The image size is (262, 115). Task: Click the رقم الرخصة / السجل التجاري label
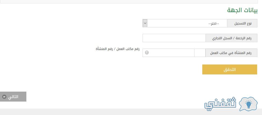tap(231, 38)
